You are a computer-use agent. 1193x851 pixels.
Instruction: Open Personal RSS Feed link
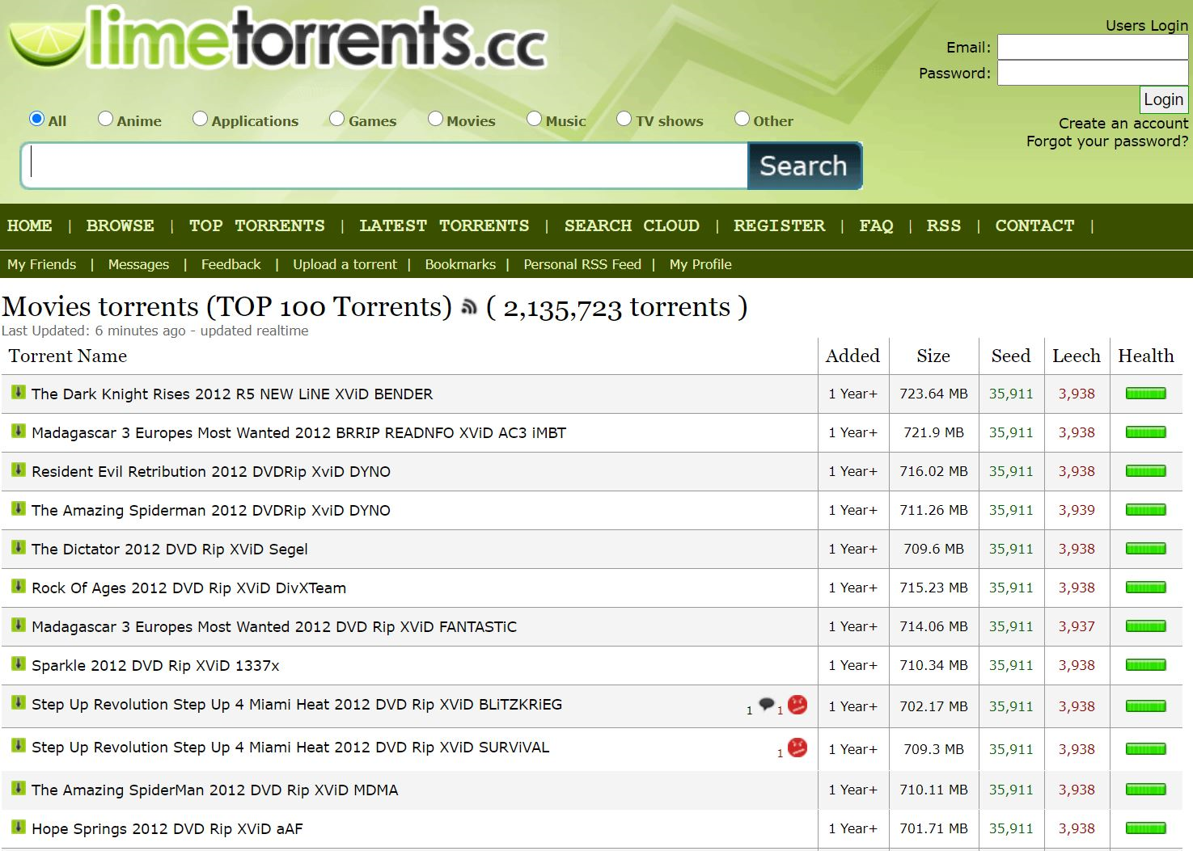click(582, 264)
